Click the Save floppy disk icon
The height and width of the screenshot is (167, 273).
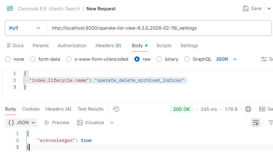pyautogui.click(x=246, y=8)
